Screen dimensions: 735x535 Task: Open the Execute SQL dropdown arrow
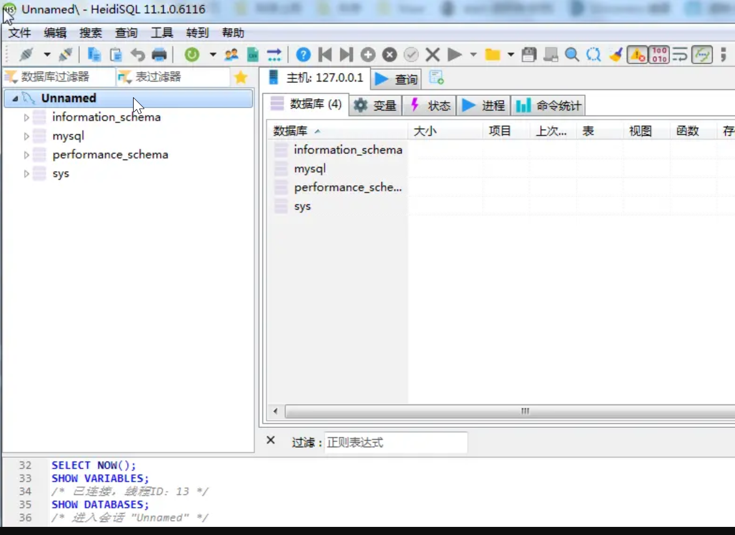(473, 55)
